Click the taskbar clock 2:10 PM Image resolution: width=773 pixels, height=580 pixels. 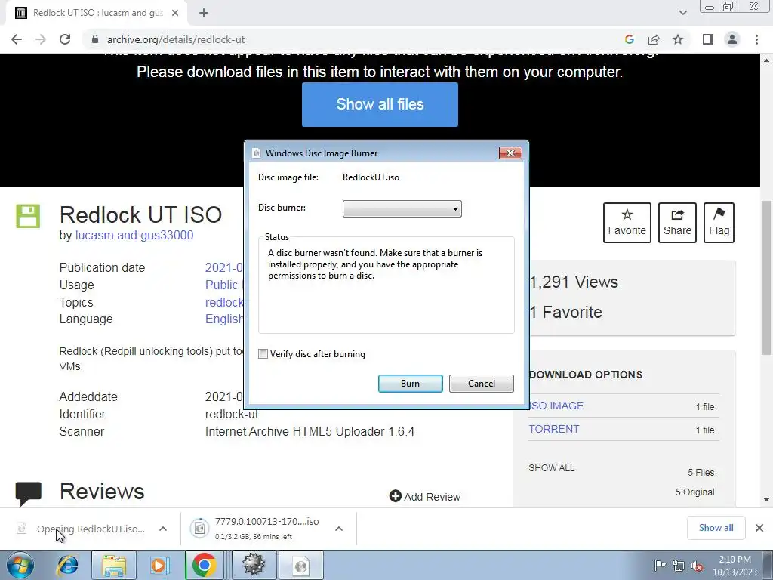(735, 565)
